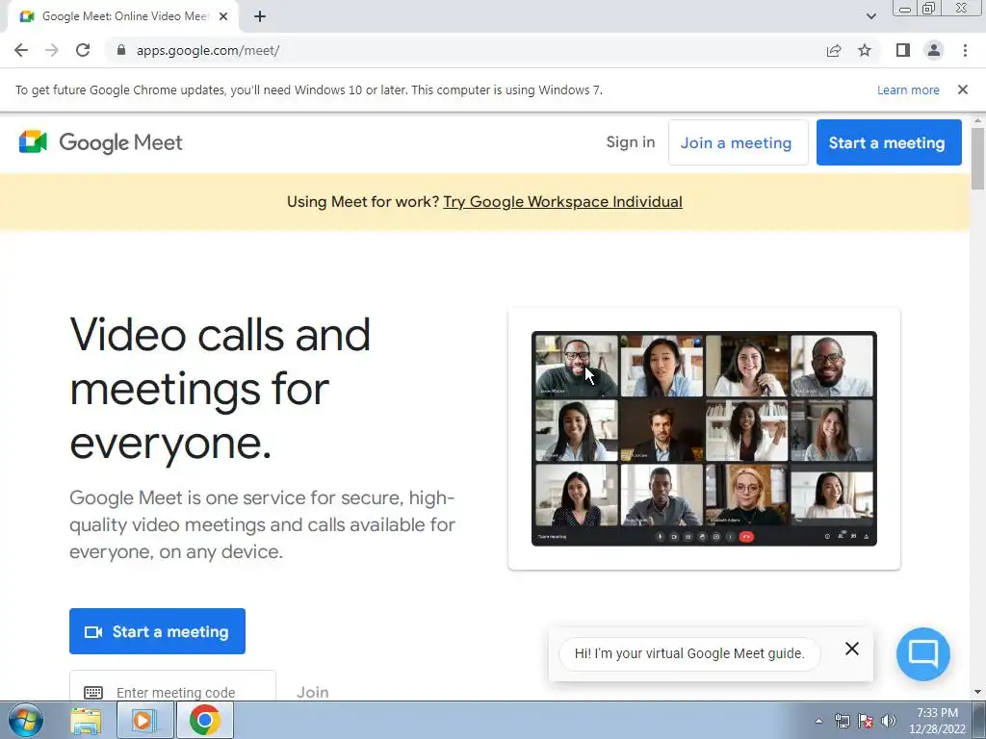
Task: Click Sign in
Action: [631, 142]
